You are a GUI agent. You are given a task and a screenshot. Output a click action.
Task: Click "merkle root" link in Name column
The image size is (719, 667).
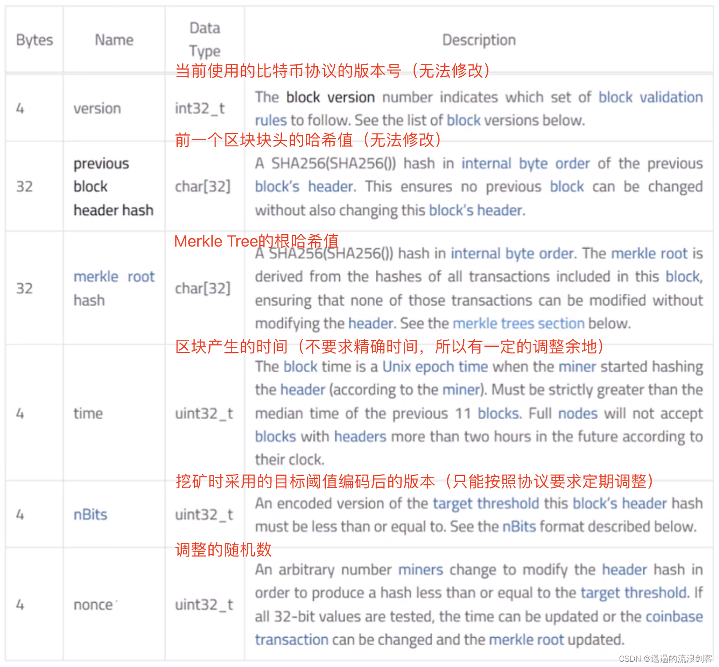[x=114, y=277]
